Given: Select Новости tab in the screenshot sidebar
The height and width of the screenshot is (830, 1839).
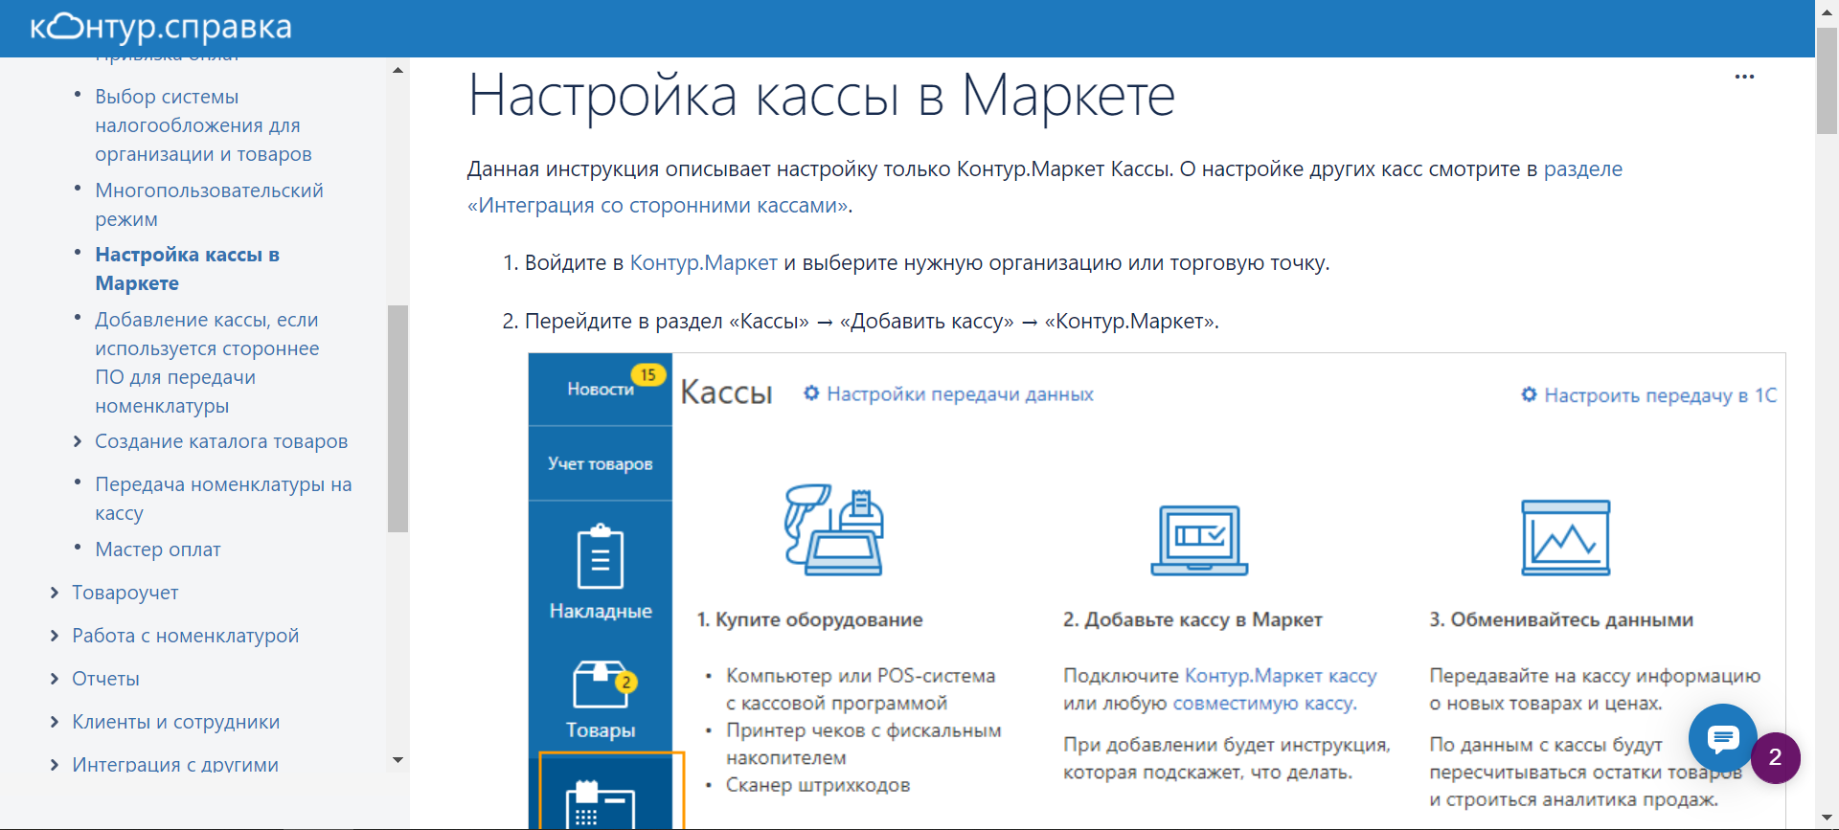Looking at the screenshot, I should (601, 389).
